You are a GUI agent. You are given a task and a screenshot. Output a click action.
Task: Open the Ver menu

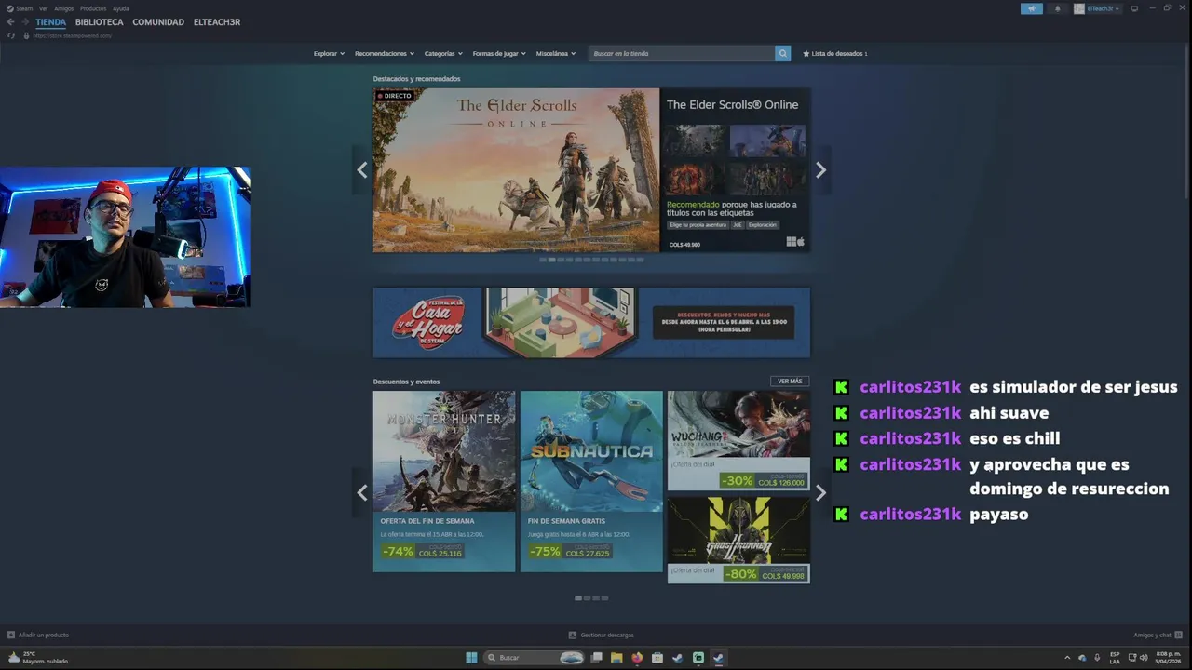click(43, 8)
